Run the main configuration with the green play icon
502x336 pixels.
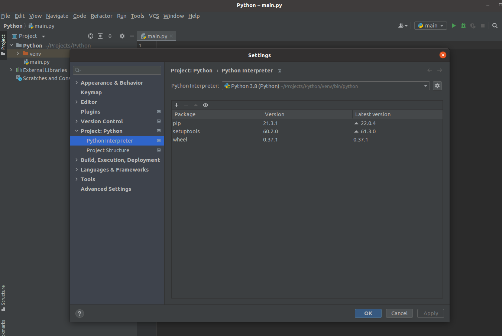coord(454,26)
